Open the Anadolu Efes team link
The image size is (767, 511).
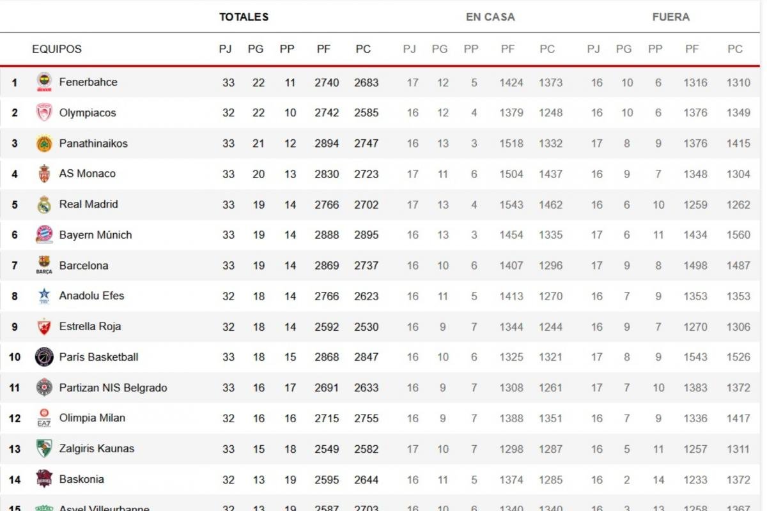point(91,296)
